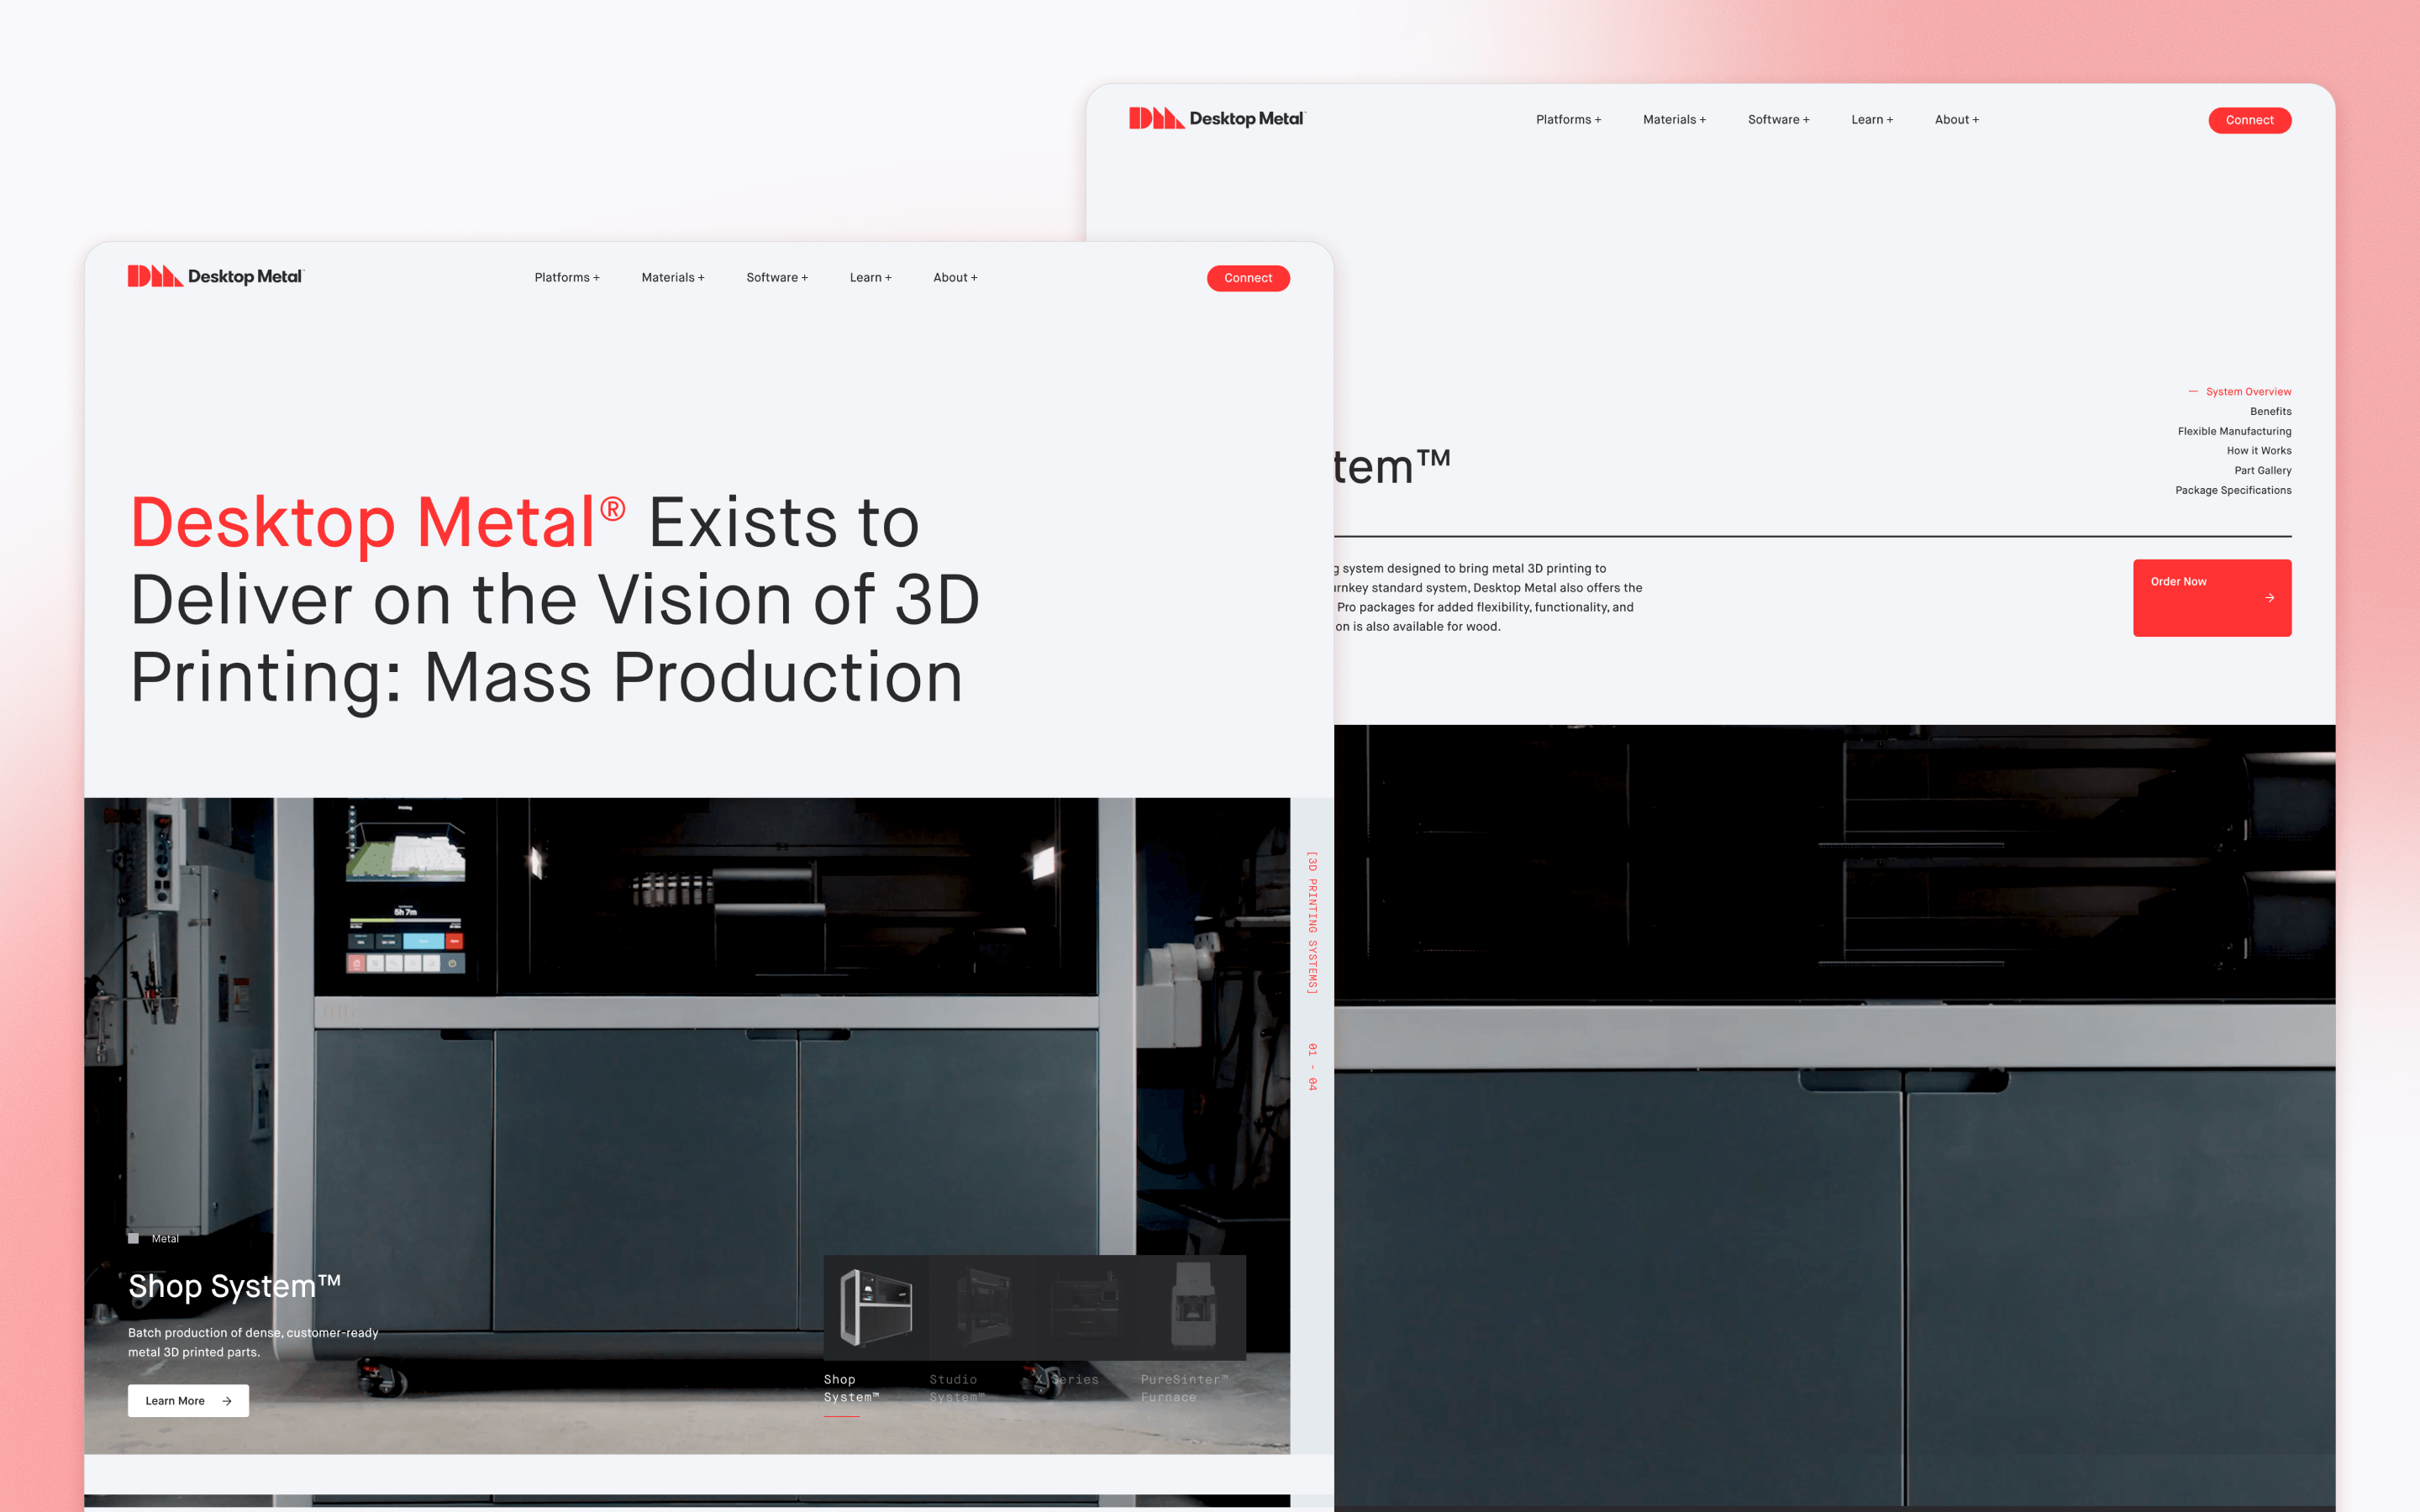Expand Materials menu in front window
Screen dimensions: 2420x1512
click(673, 278)
